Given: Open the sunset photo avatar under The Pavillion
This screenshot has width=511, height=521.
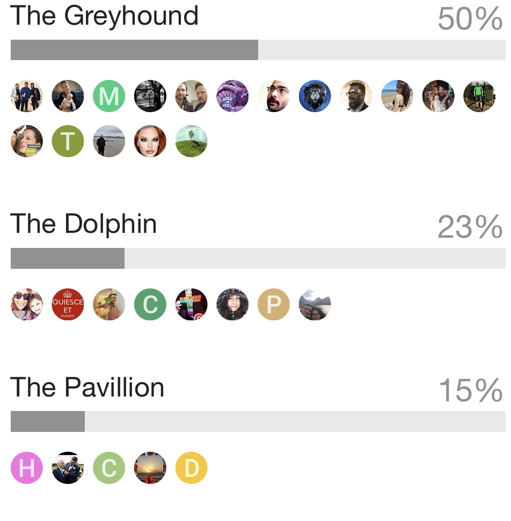Looking at the screenshot, I should click(x=150, y=468).
